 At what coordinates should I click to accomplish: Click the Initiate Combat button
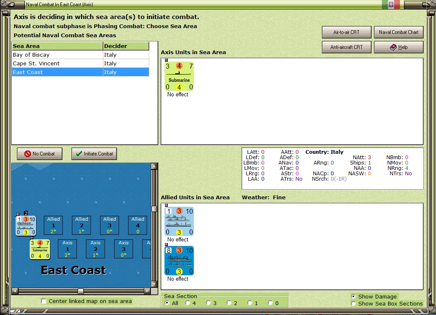pyautogui.click(x=94, y=153)
